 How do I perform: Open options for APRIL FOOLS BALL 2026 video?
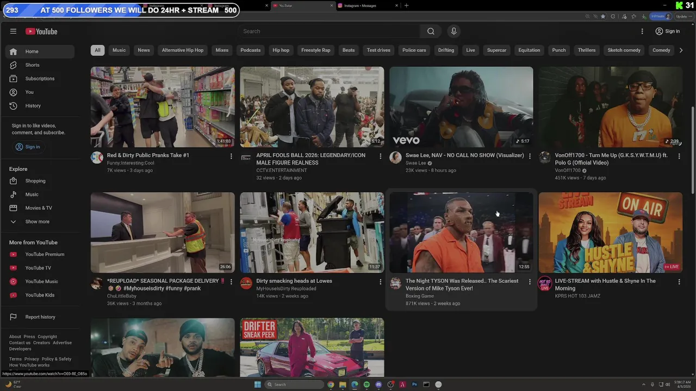380,156
